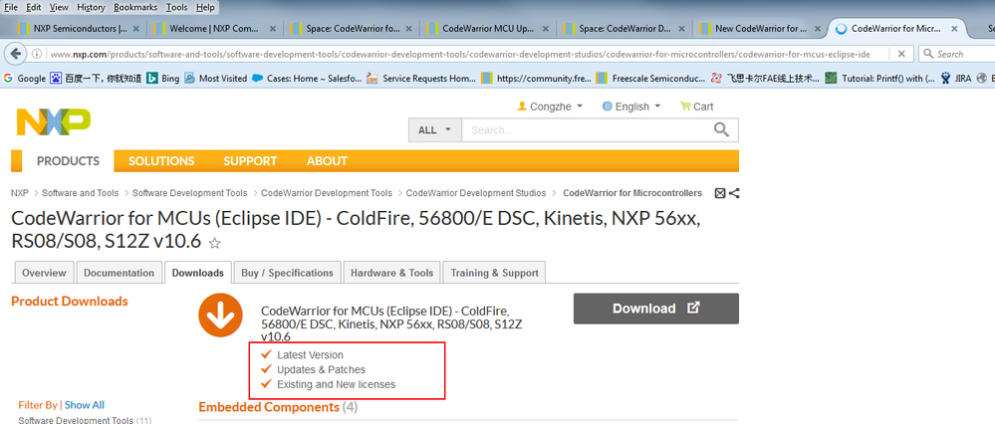
Task: Open the History menu
Action: [x=92, y=8]
